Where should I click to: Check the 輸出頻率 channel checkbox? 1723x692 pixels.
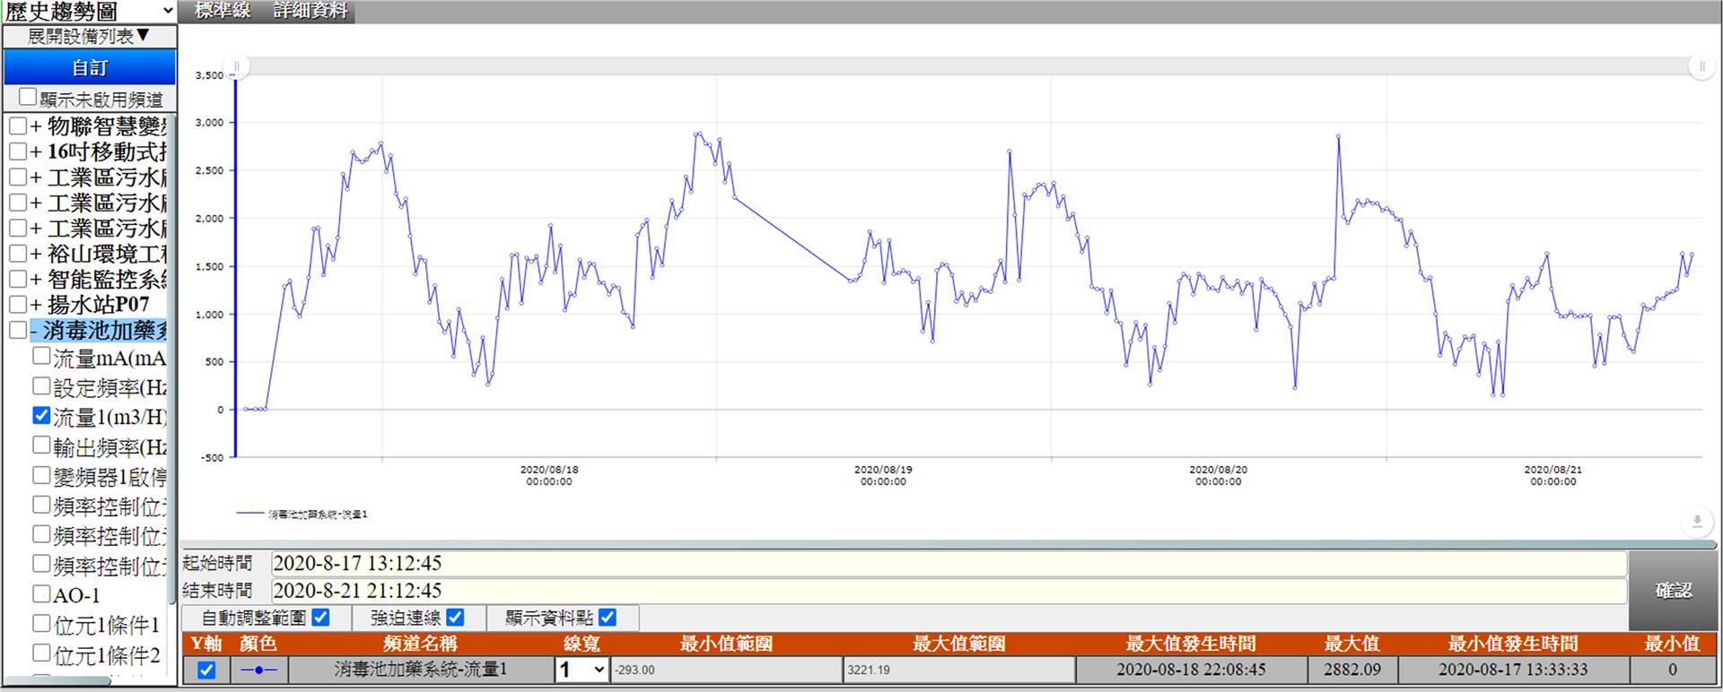pyautogui.click(x=41, y=445)
